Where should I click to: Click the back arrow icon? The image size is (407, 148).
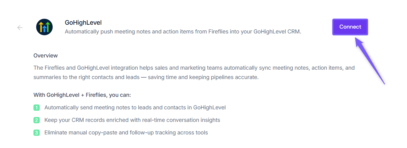(20, 28)
